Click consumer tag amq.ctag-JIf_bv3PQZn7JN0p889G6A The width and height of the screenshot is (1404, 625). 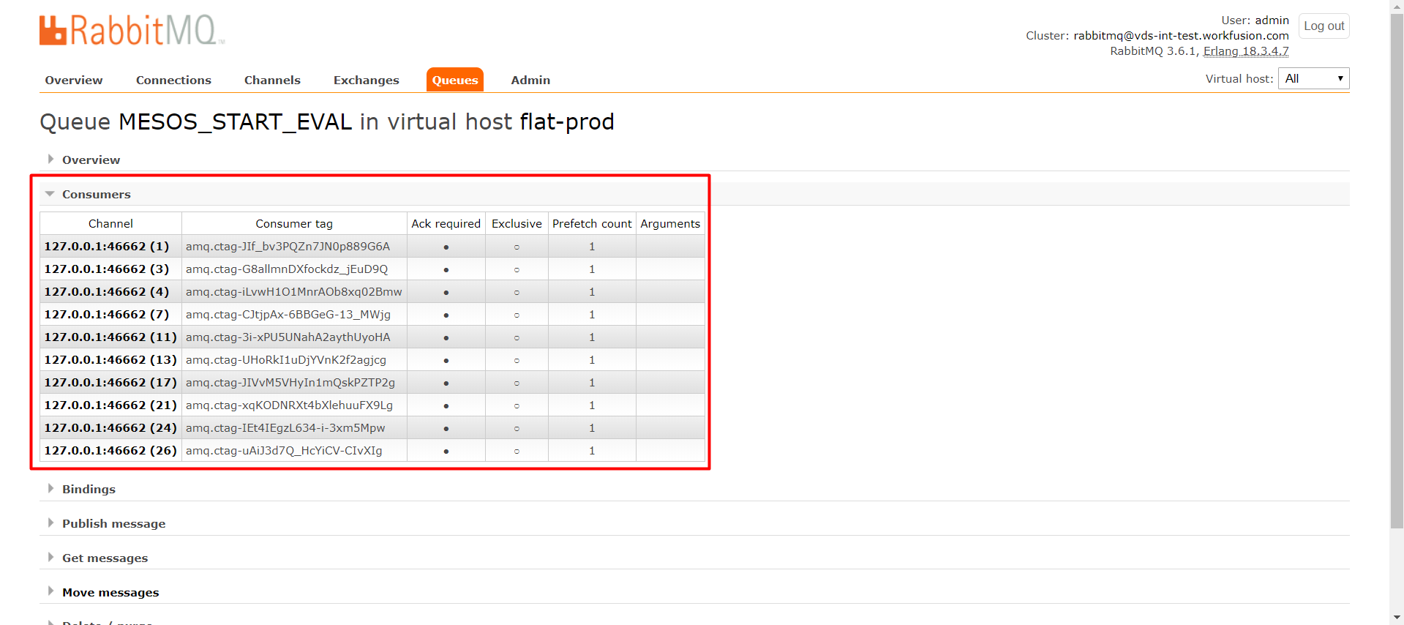click(x=288, y=246)
